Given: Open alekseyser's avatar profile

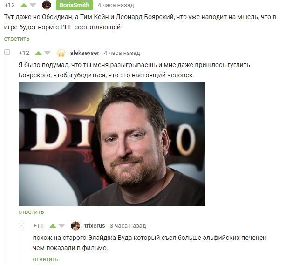Looking at the screenshot, I should coord(61,53).
